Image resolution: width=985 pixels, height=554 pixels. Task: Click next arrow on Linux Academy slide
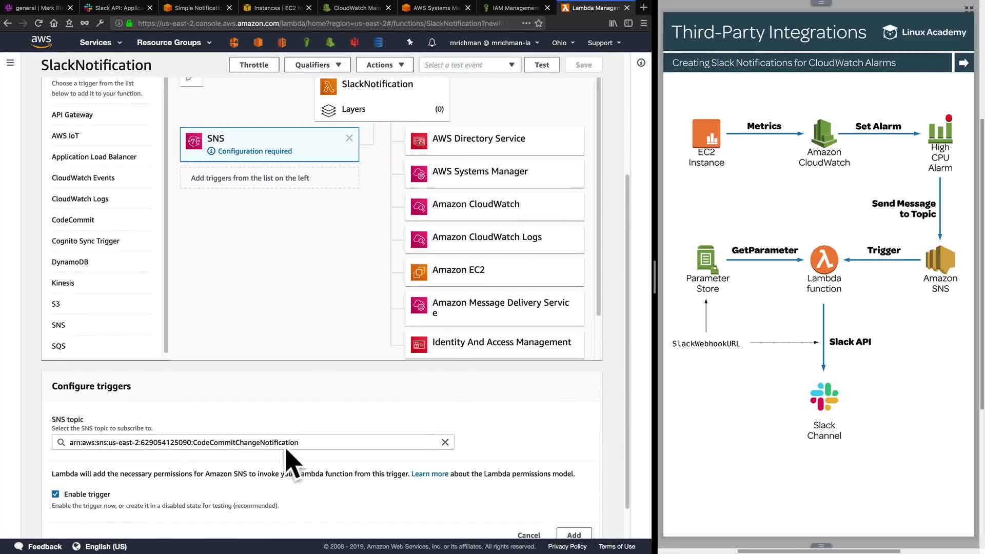(x=963, y=63)
